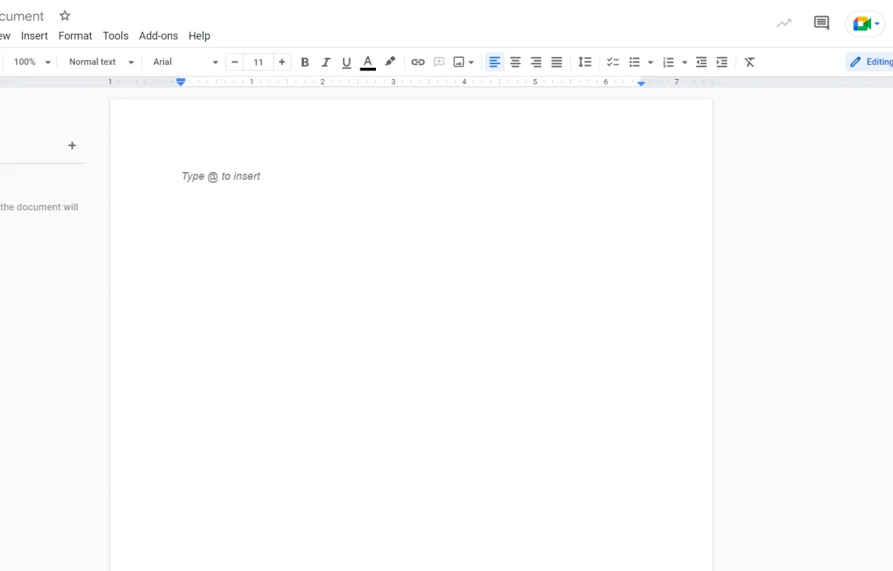Toggle underline formatting
Image resolution: width=893 pixels, height=571 pixels.
pos(346,62)
